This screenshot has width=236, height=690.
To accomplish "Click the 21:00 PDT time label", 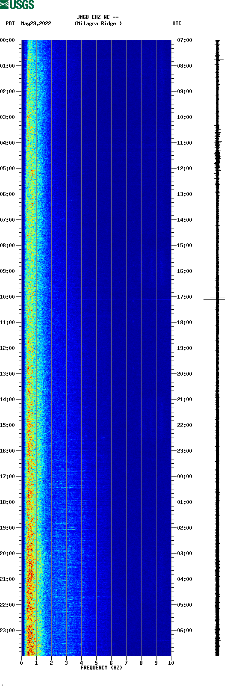I will [8, 579].
